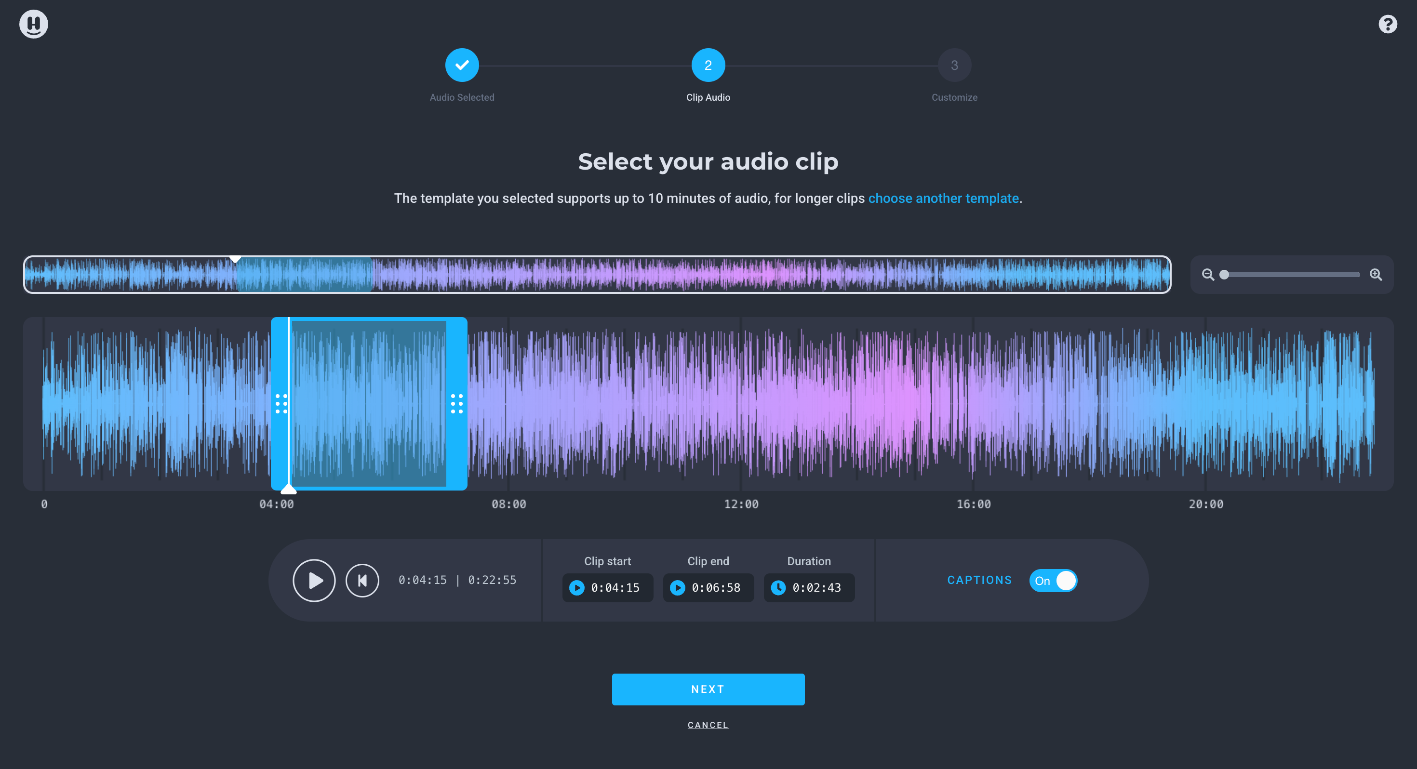This screenshot has width=1417, height=769.
Task: Click the Clip end play icon
Action: tap(677, 587)
